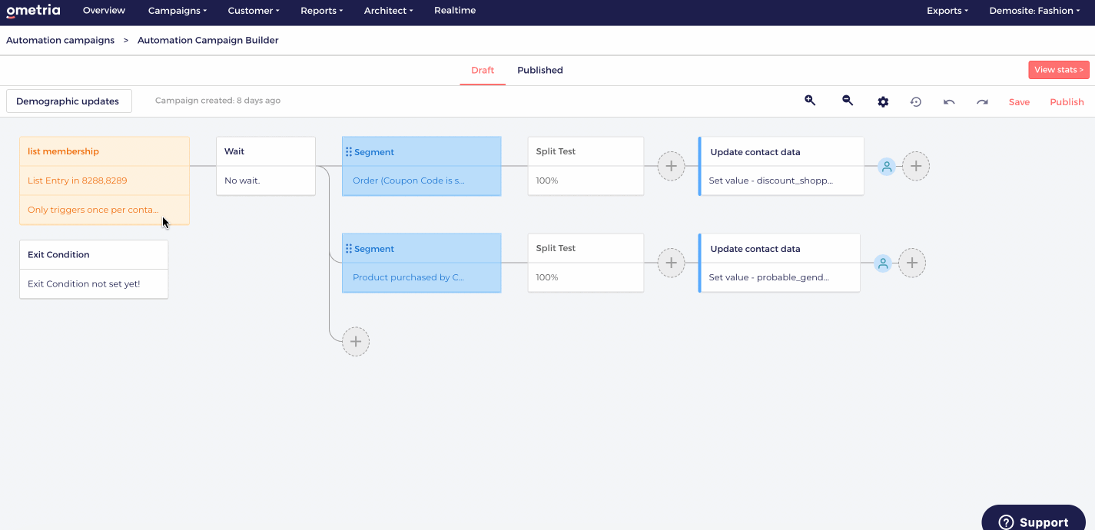Click 'No wait.' text
This screenshot has width=1095, height=530.
pyautogui.click(x=242, y=181)
